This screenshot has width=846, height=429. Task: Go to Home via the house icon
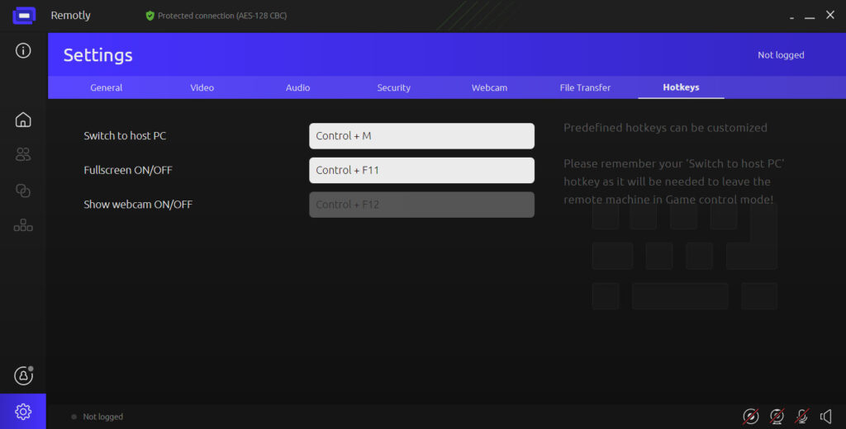pos(23,120)
